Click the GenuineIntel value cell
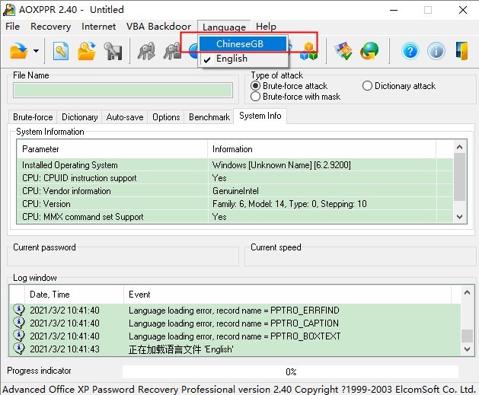Viewport: 479px width, 395px height. click(235, 191)
